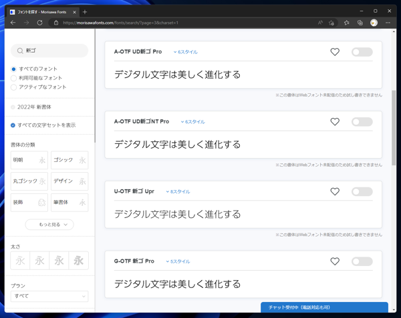Open browser Settings and more menu
This screenshot has height=318, width=401.
coord(388,23)
